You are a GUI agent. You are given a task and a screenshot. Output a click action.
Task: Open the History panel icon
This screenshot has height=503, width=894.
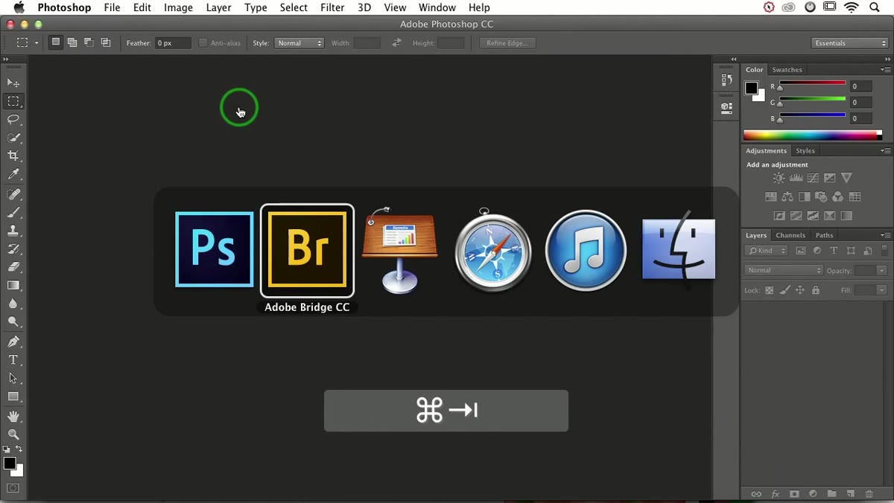[726, 79]
